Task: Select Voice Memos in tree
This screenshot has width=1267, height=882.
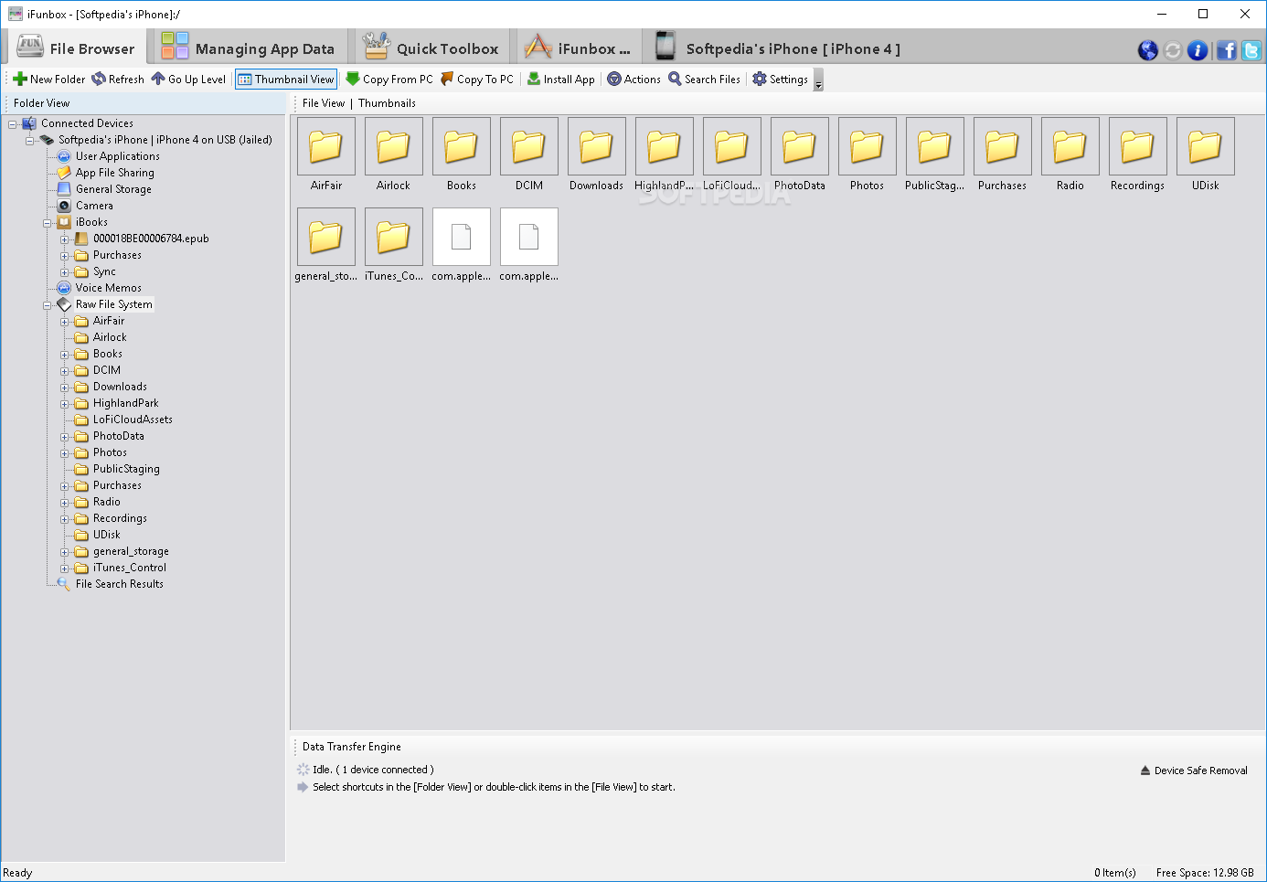Action: [x=108, y=288]
